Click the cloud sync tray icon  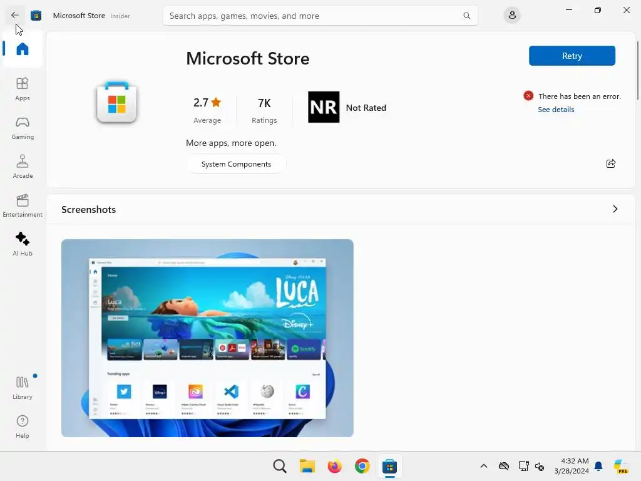(504, 466)
